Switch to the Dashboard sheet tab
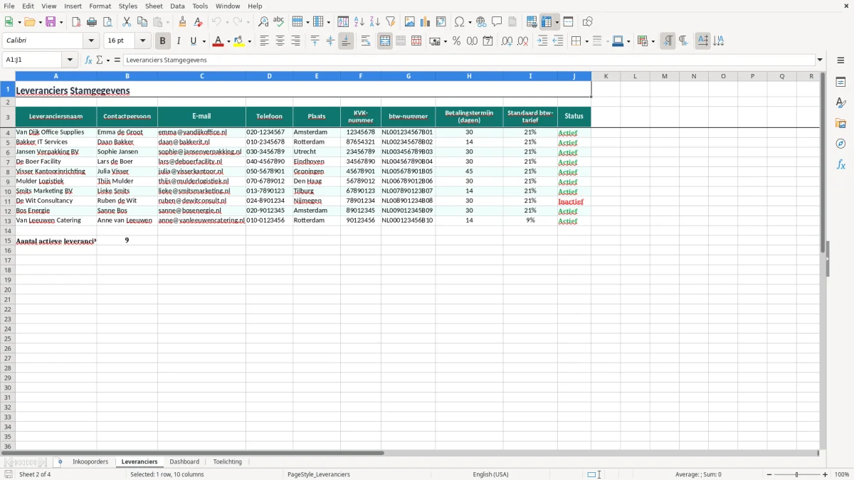The width and height of the screenshot is (854, 480). pos(184,462)
